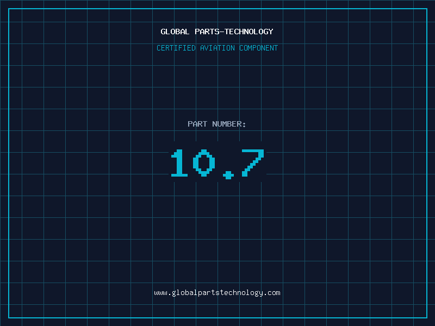The height and width of the screenshot is (326, 435).
Task: Click the word NUMBER: in the label
Action: coord(229,124)
